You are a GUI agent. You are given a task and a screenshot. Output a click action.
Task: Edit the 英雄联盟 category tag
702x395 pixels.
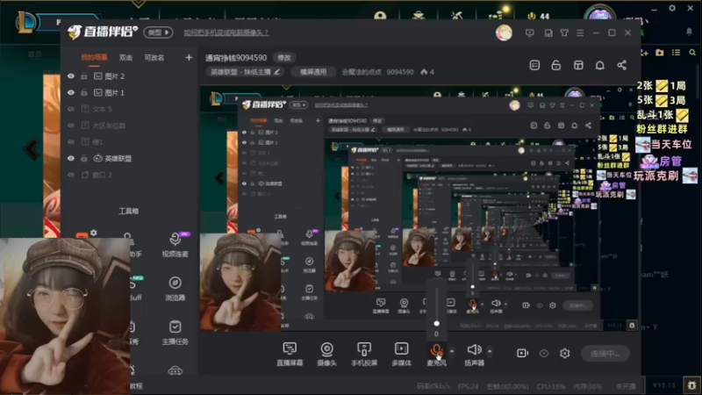[x=246, y=72]
